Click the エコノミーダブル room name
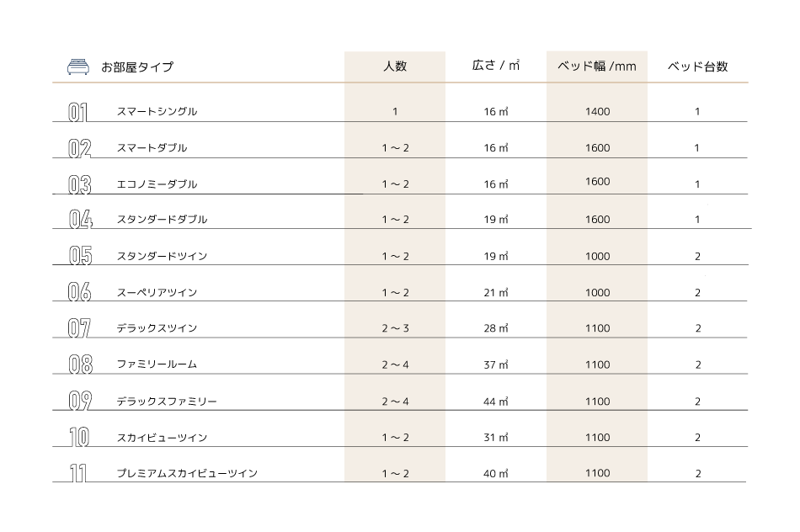 pyautogui.click(x=157, y=184)
